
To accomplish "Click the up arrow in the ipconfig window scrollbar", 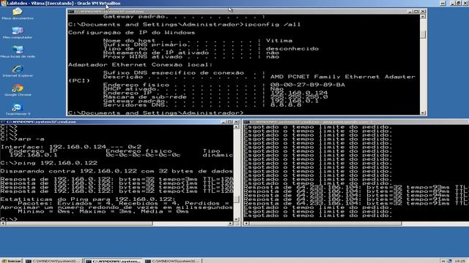I will (423, 16).
